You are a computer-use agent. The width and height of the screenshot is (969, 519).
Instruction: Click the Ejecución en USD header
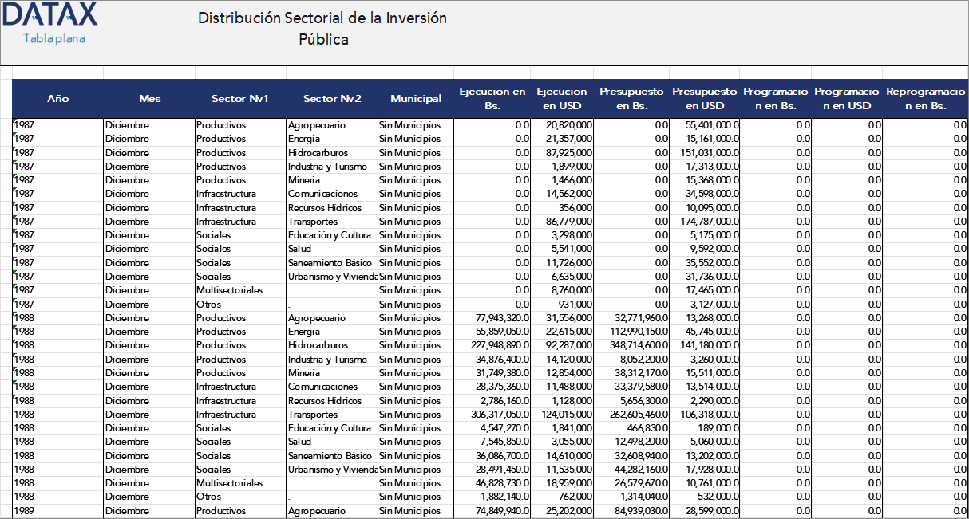pyautogui.click(x=563, y=99)
